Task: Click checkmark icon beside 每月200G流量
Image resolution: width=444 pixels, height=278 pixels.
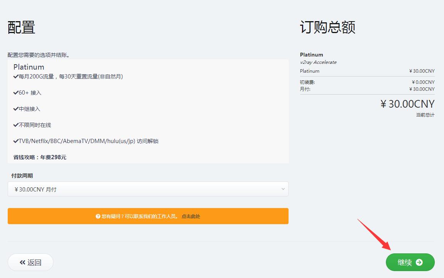Action: pos(16,77)
